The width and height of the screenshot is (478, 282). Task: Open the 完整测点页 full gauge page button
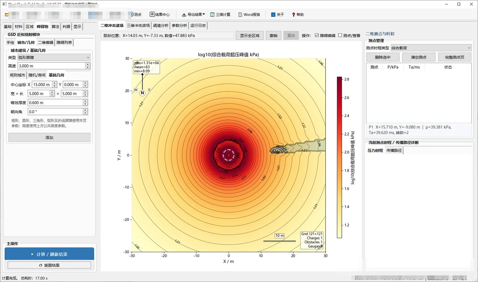point(455,57)
